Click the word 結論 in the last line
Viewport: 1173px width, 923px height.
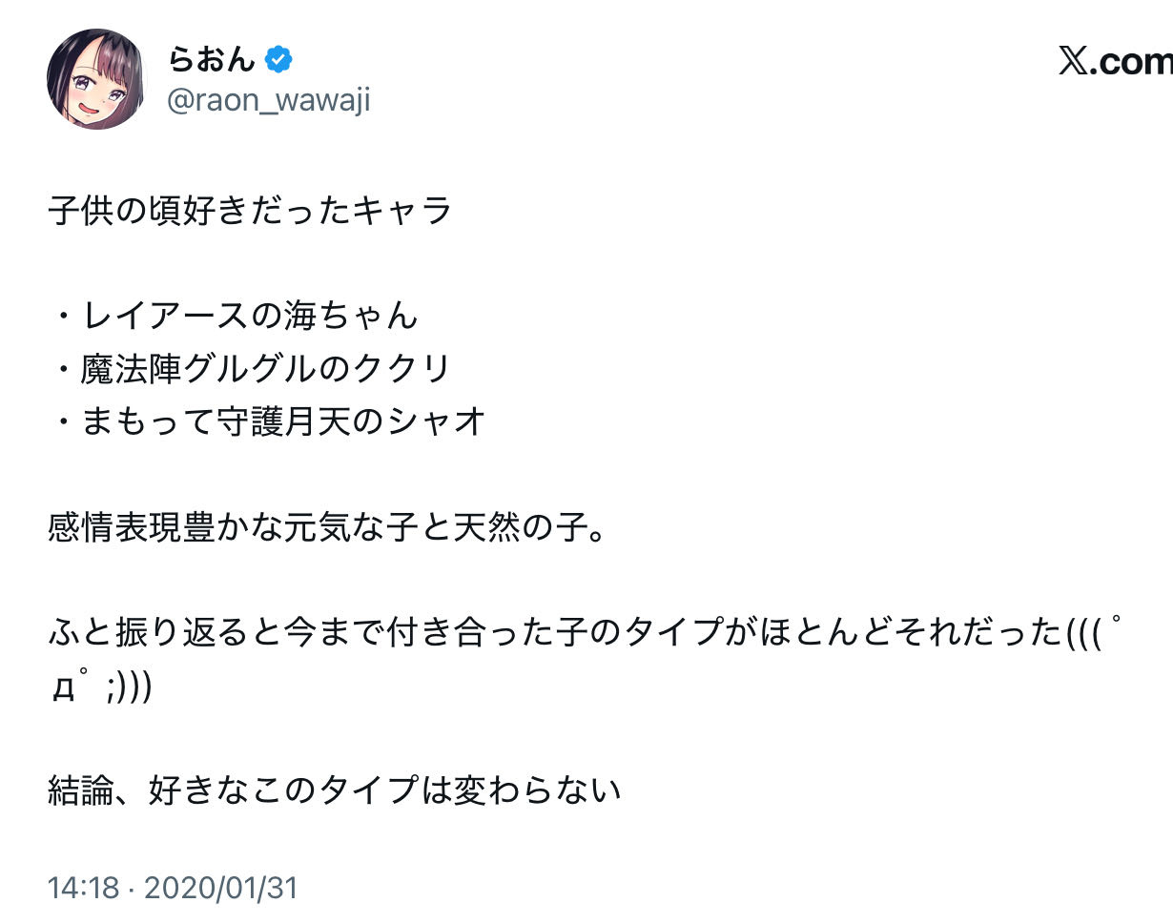point(80,790)
